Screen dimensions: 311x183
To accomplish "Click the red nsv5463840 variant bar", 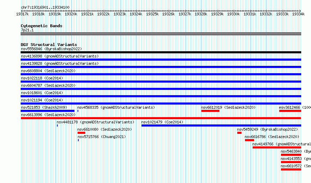I will tap(291, 155).
